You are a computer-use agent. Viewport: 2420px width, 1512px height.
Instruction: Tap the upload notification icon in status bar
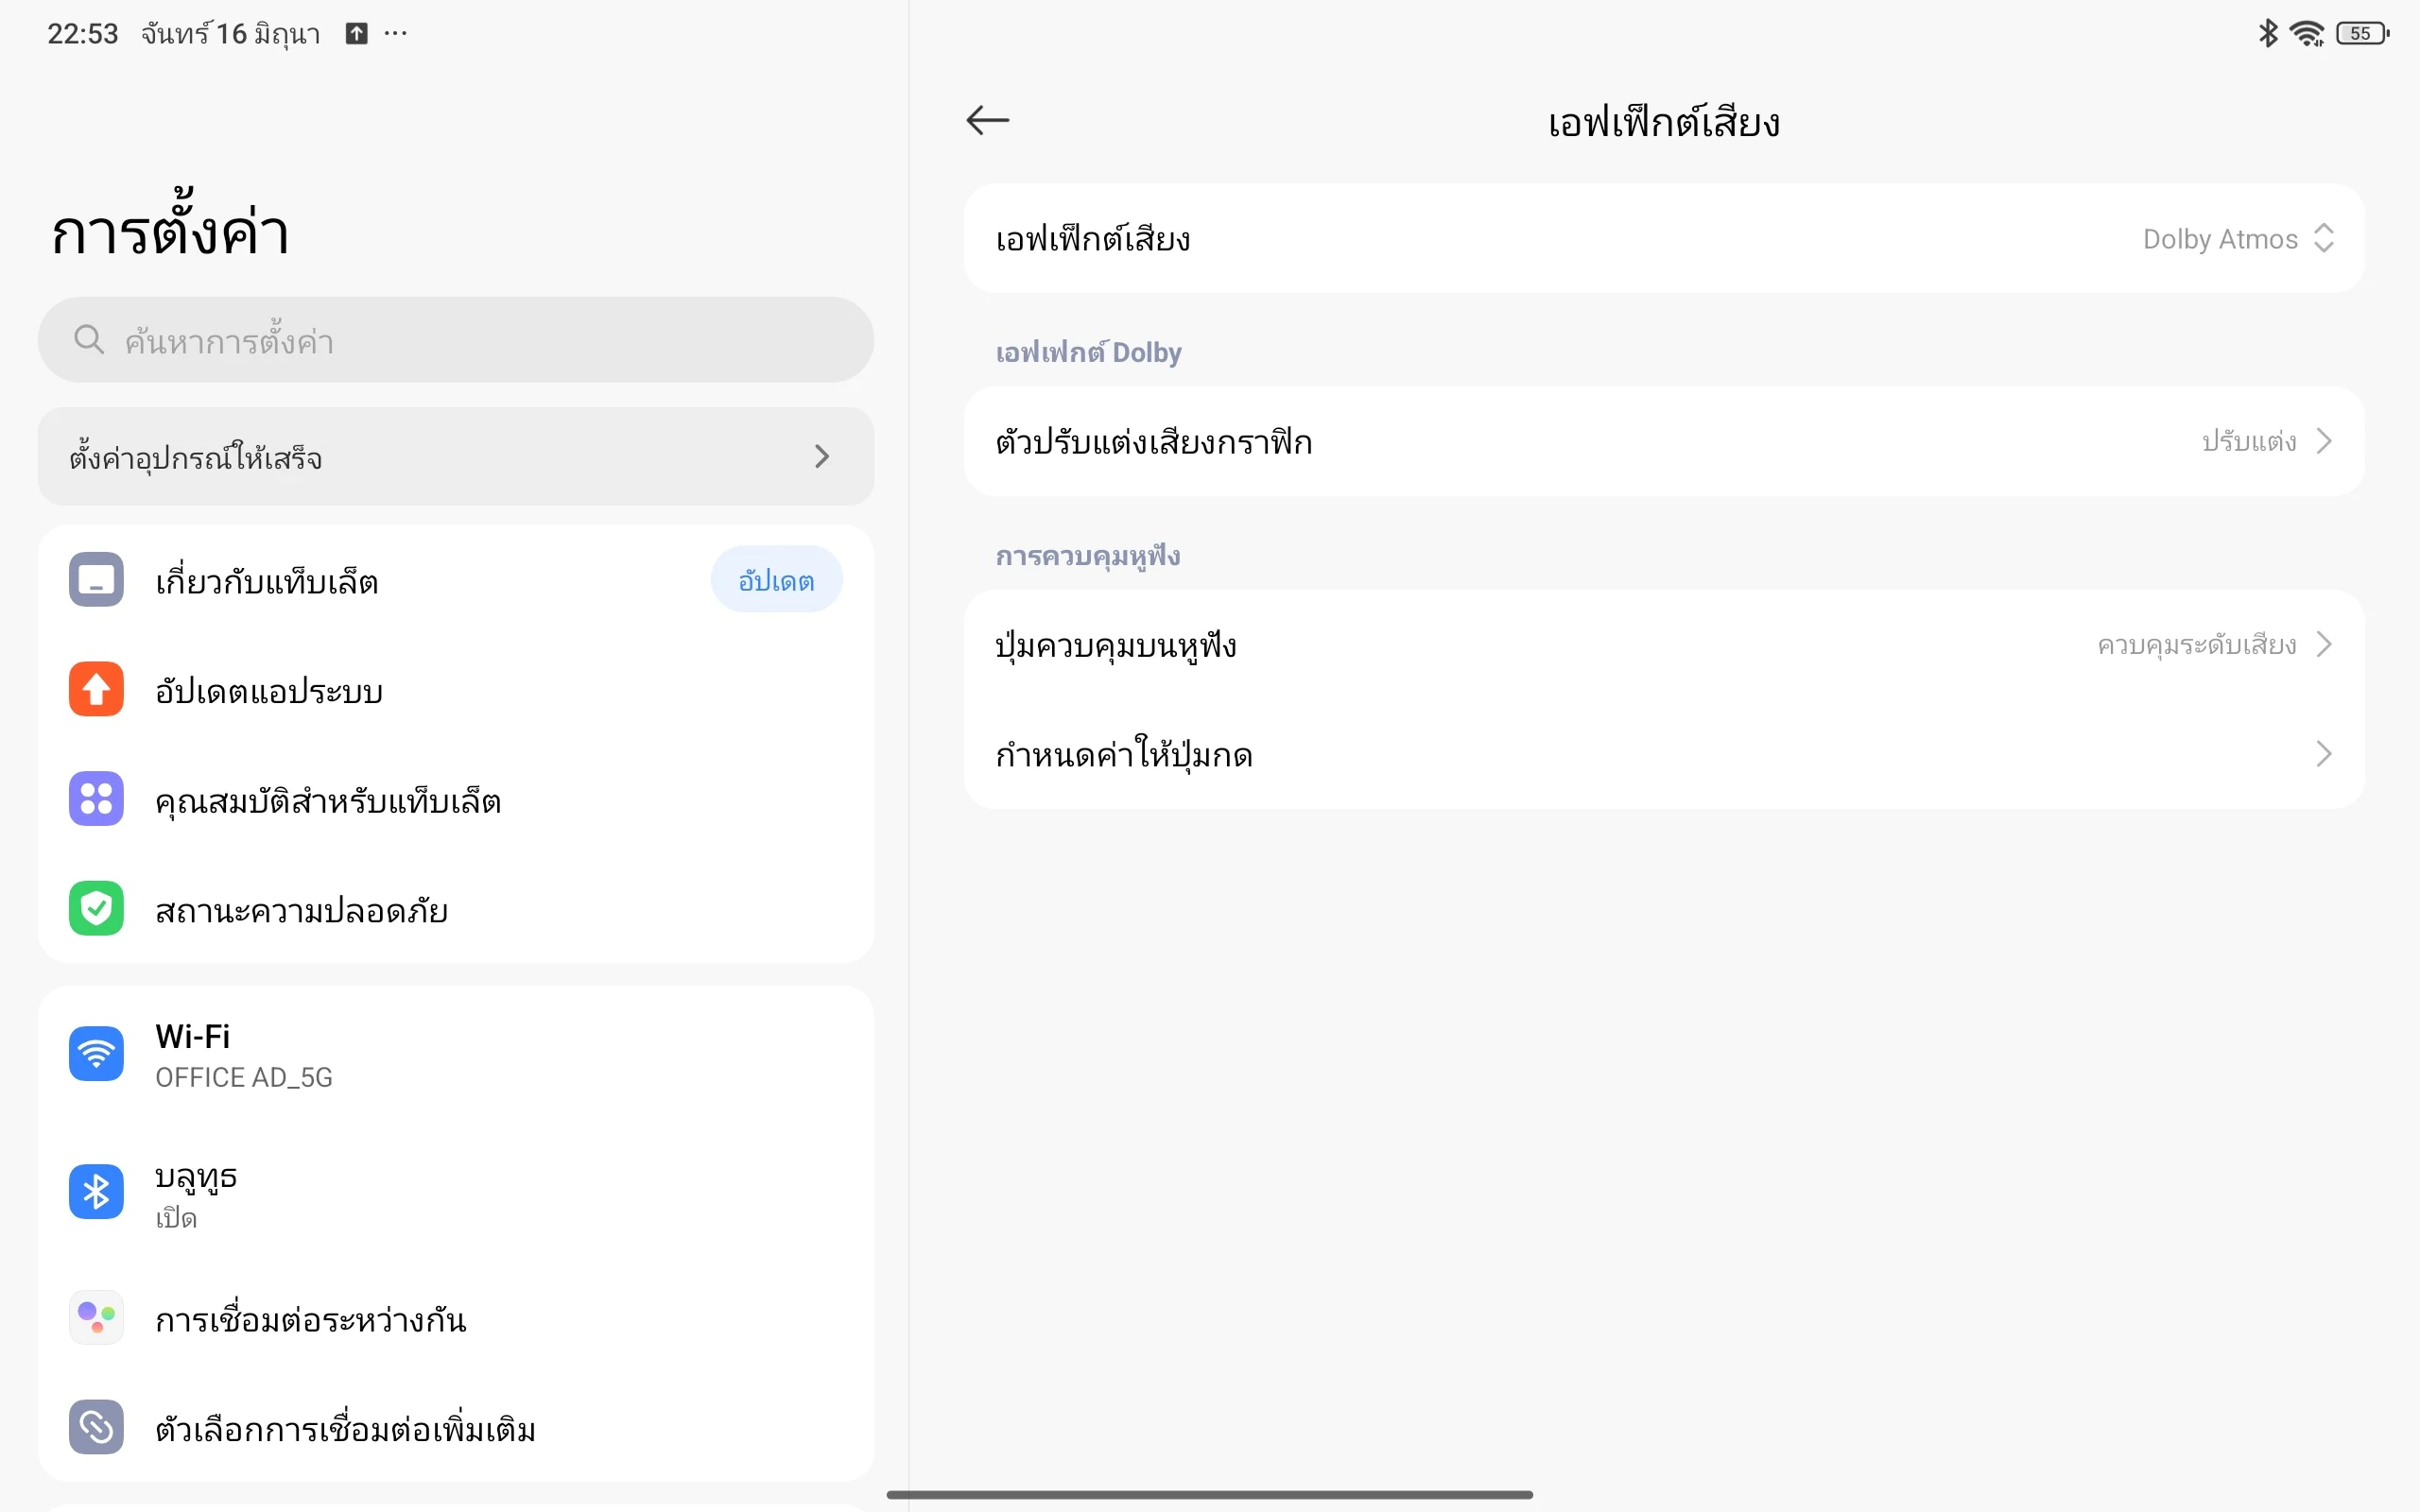[357, 33]
